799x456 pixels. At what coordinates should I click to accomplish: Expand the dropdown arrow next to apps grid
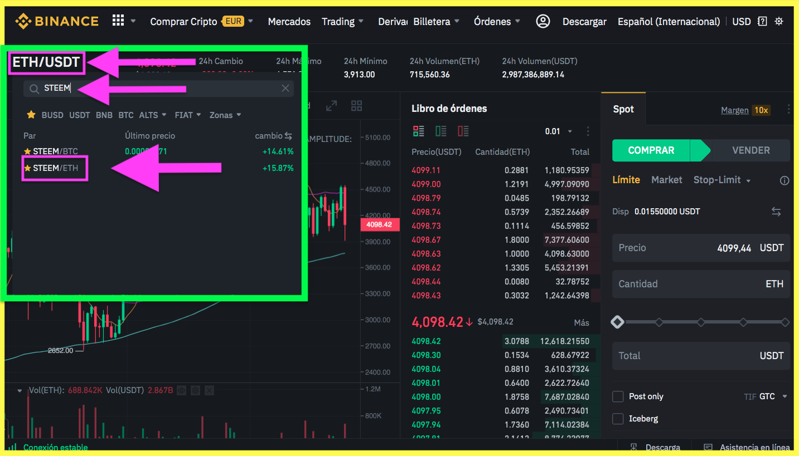[x=133, y=21]
